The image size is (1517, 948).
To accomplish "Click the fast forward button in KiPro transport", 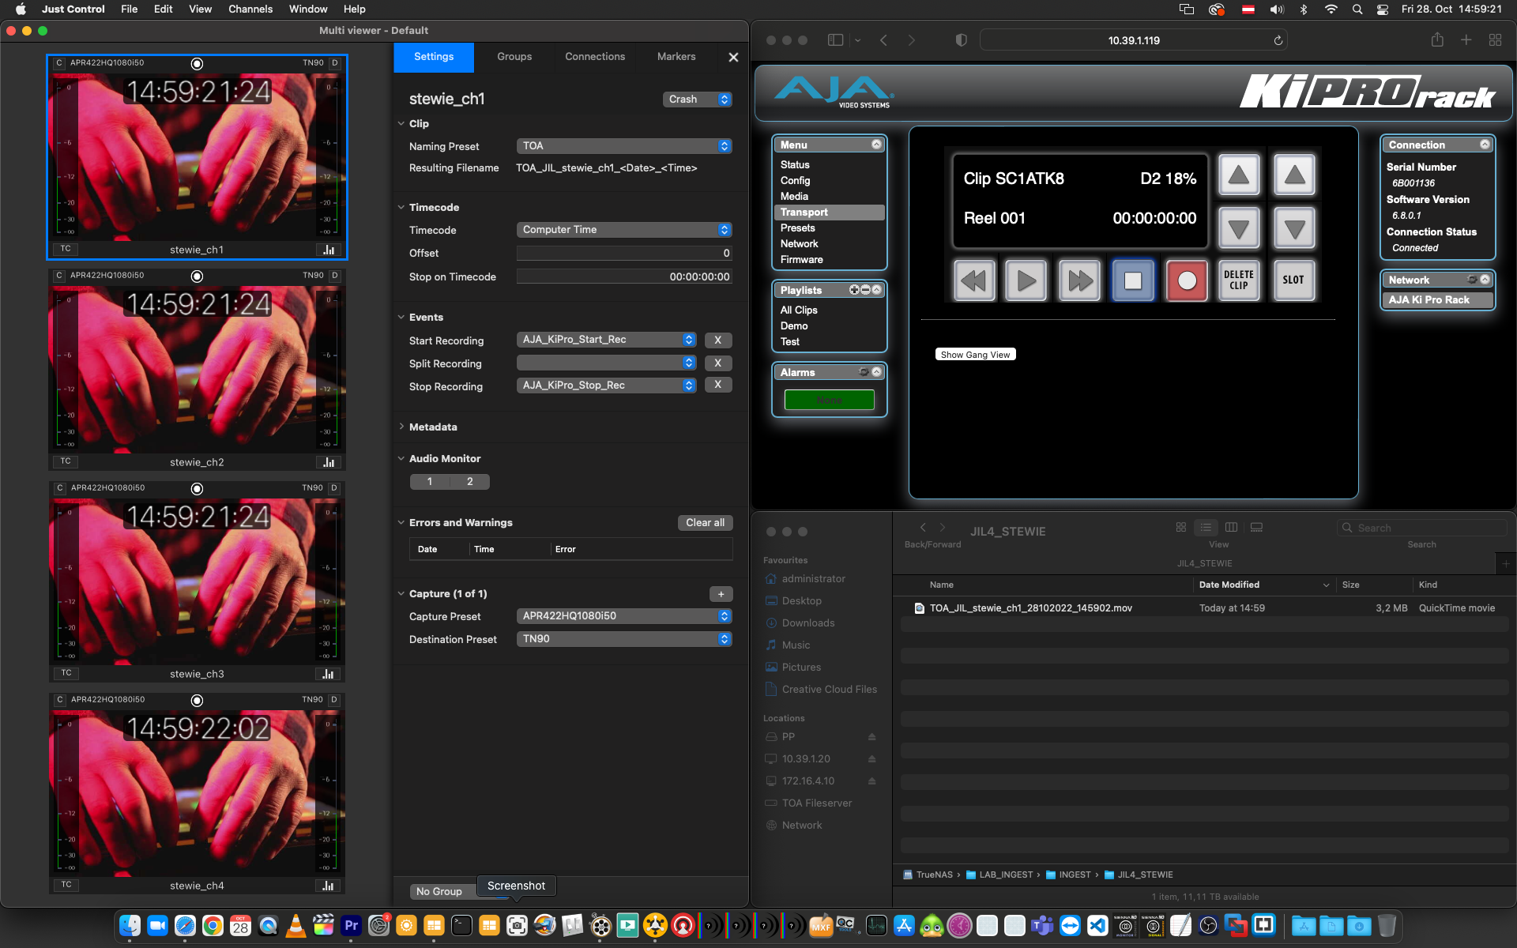I will 1080,280.
